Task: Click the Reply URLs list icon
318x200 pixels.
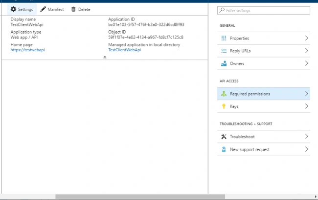Action: tap(224, 51)
